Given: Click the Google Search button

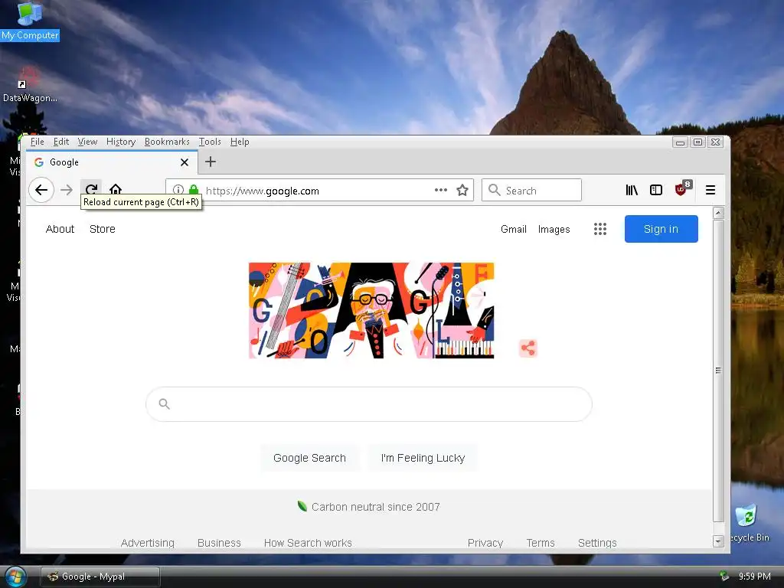Looking at the screenshot, I should [309, 458].
